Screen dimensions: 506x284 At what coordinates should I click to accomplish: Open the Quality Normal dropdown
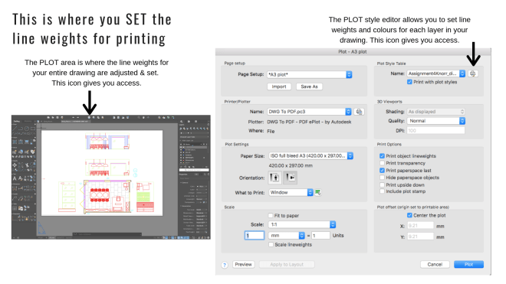click(x=436, y=121)
